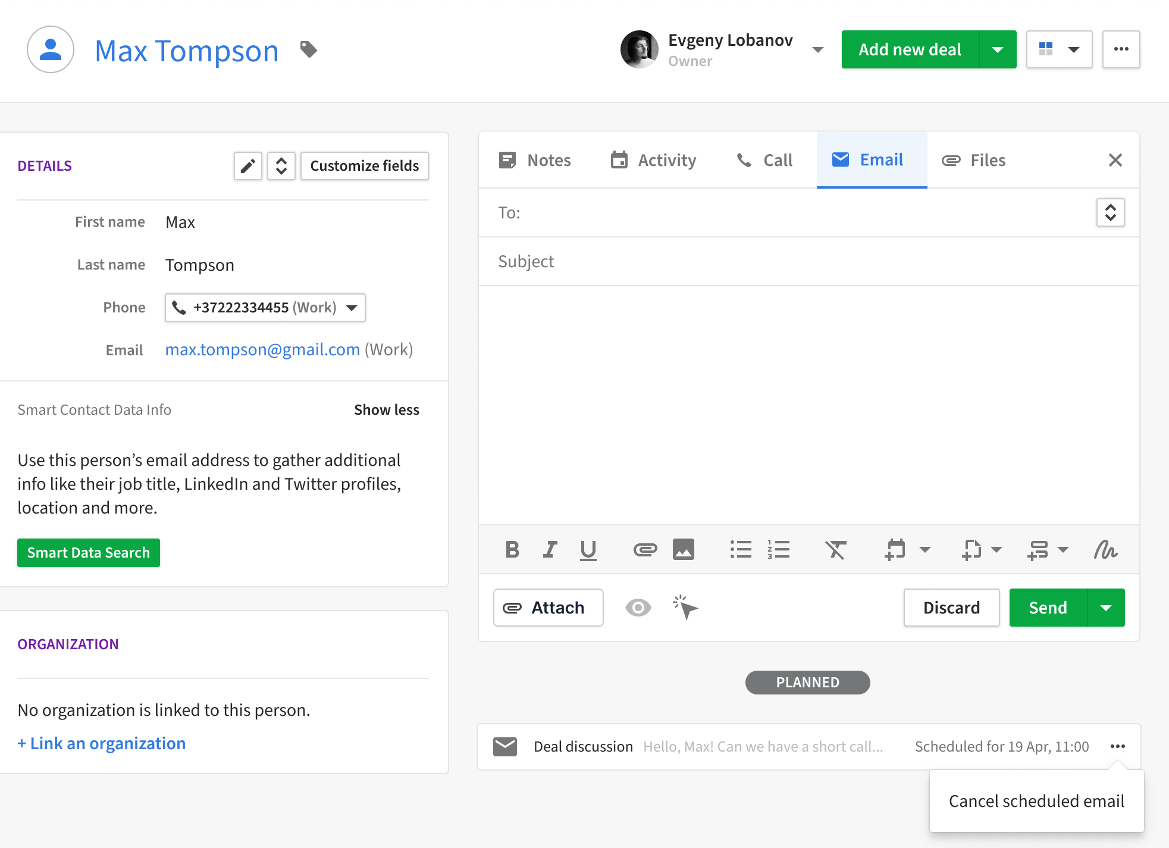Image resolution: width=1169 pixels, height=848 pixels.
Task: Toggle the AI send assistant icon
Action: (x=686, y=608)
